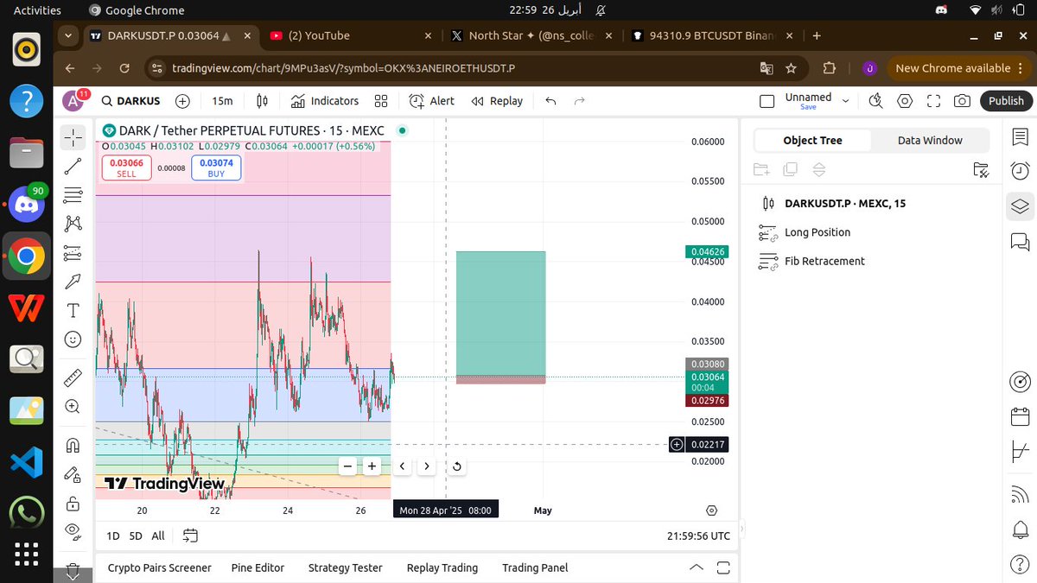Activate the zoom in tool
The image size is (1037, 583).
tap(73, 406)
